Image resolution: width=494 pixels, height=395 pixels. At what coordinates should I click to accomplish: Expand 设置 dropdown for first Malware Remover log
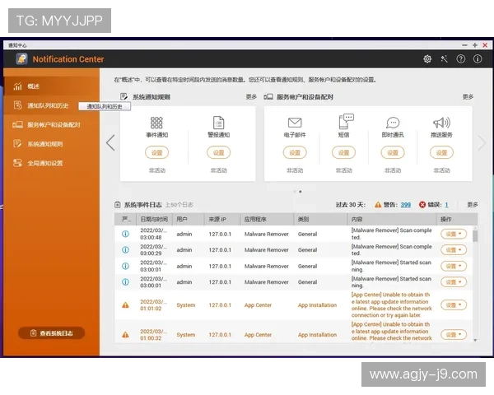[x=453, y=234]
